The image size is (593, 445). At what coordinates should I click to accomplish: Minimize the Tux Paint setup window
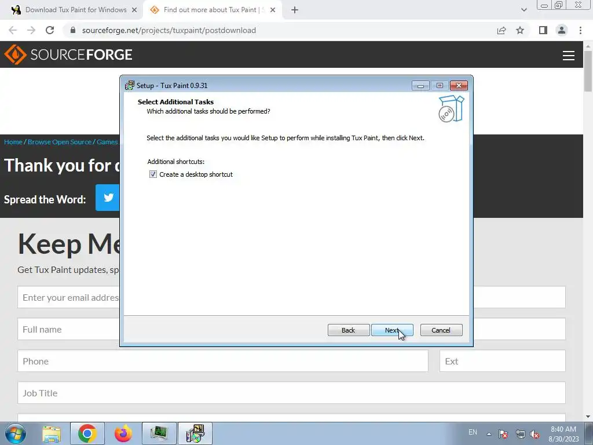coord(420,86)
